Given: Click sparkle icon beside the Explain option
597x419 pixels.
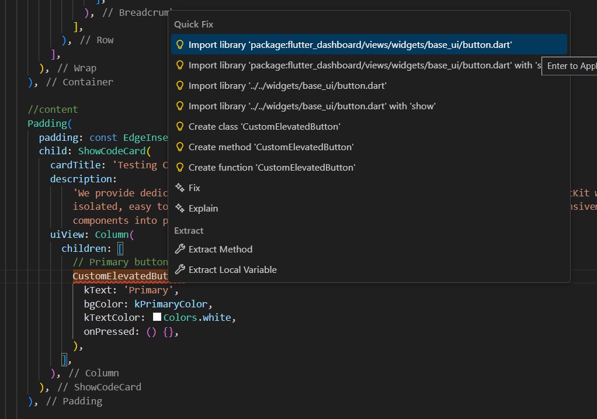Looking at the screenshot, I should click(x=180, y=209).
